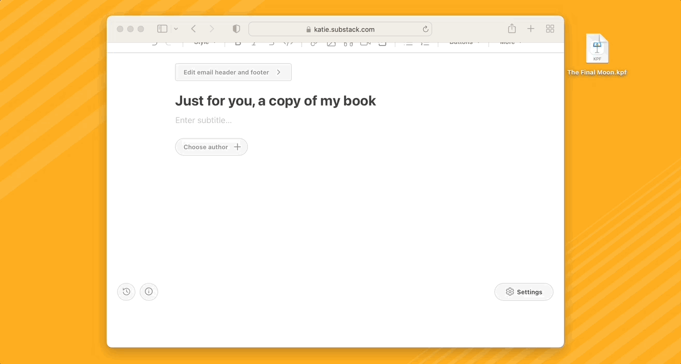This screenshot has width=681, height=364.
Task: Create a bulleted list
Action: (409, 43)
